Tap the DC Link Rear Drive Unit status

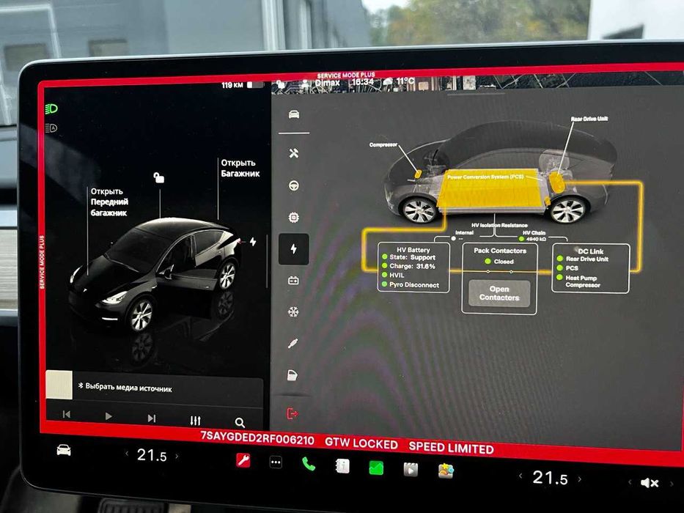pyautogui.click(x=582, y=259)
